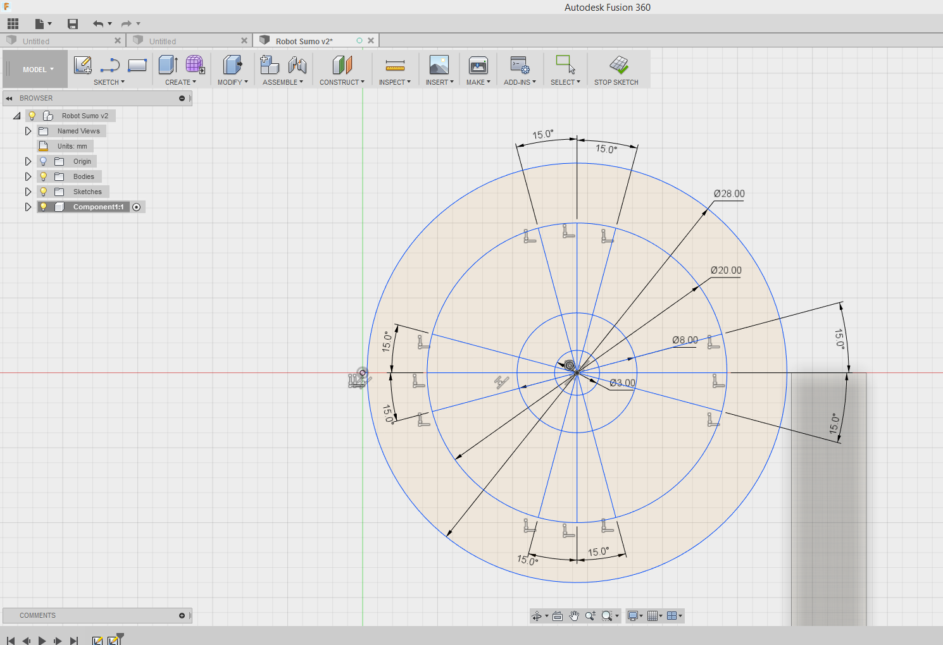Click the Select tool icon
The width and height of the screenshot is (943, 645).
click(565, 64)
